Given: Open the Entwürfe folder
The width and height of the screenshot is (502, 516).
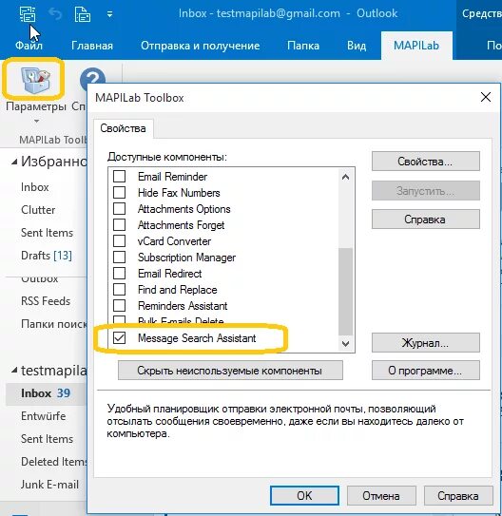Looking at the screenshot, I should 44,415.
